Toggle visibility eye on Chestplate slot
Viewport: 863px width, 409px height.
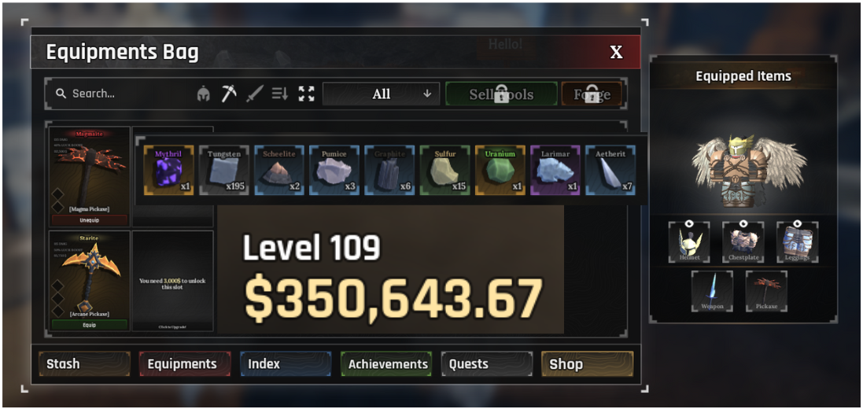(x=743, y=223)
